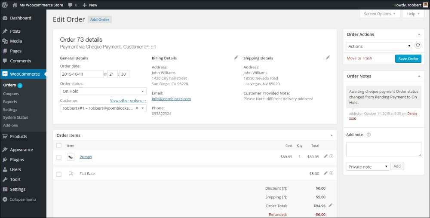Open the Coupons submenu
Viewport: 430px width, 218px height.
point(11,94)
